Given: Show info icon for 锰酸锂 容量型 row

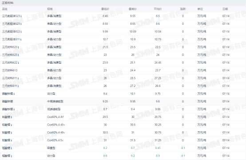Looking at the screenshot, I should pyautogui.click(x=12, y=148).
